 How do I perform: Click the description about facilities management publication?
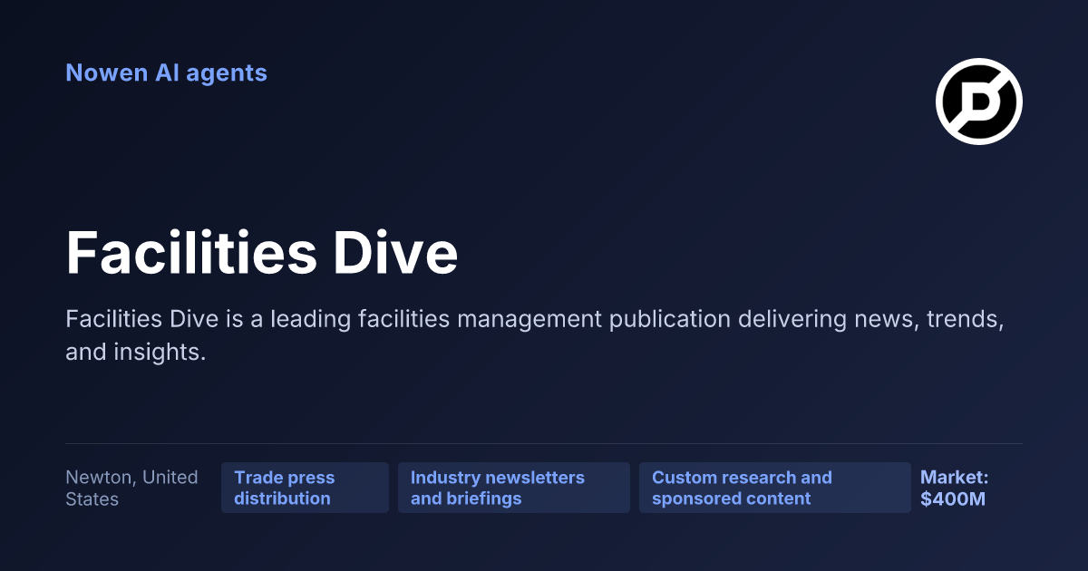[533, 335]
